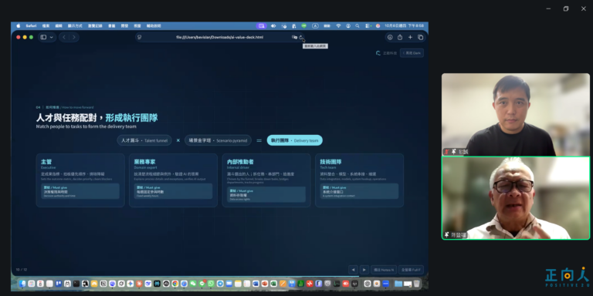Open Safari's downloads icon

pyautogui.click(x=390, y=37)
